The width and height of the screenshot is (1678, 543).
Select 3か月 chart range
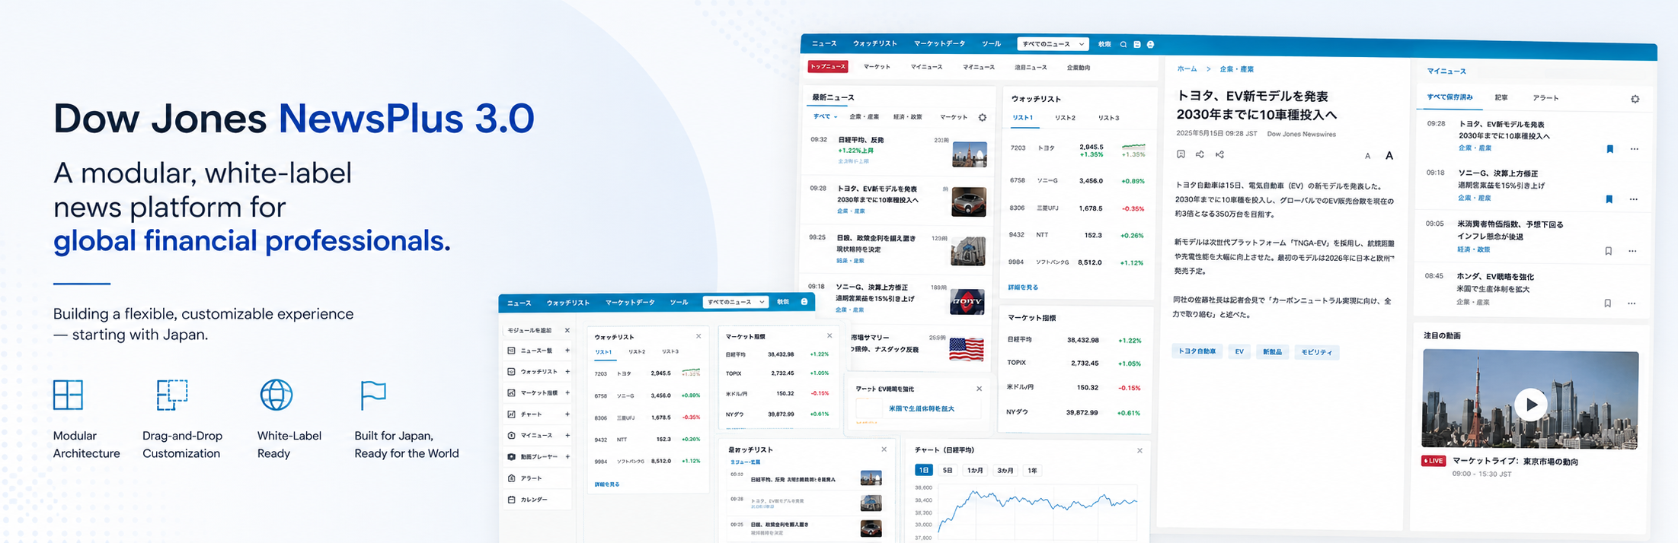coord(1005,470)
